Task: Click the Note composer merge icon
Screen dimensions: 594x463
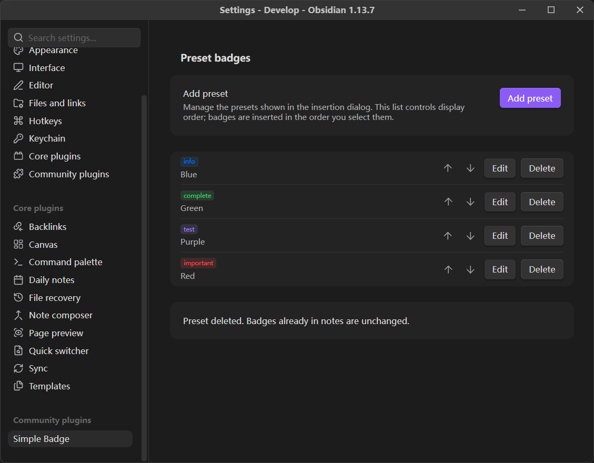Action: pos(18,315)
